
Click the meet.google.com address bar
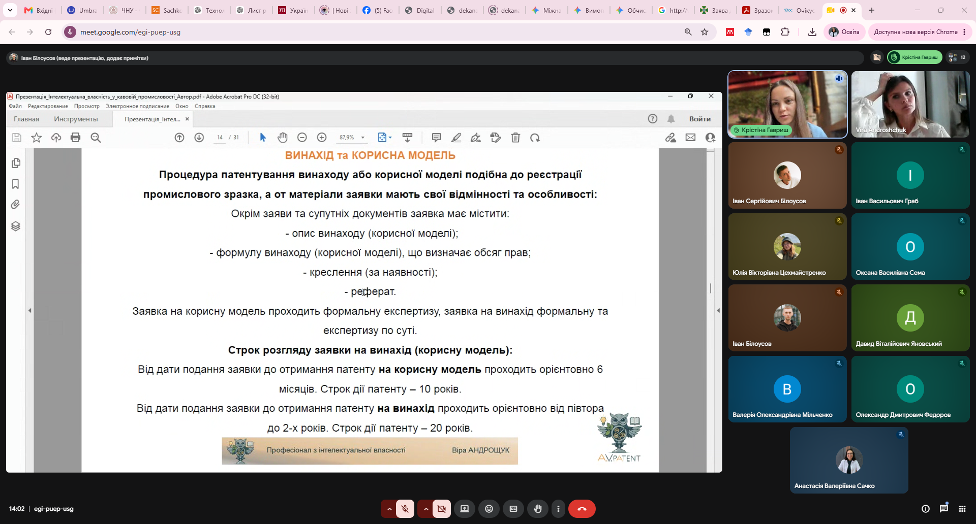tap(376, 32)
